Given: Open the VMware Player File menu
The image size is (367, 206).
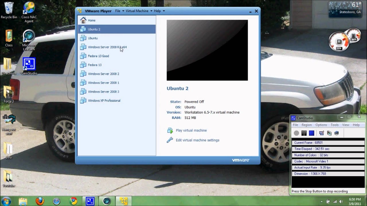Looking at the screenshot, I should coord(120,11).
